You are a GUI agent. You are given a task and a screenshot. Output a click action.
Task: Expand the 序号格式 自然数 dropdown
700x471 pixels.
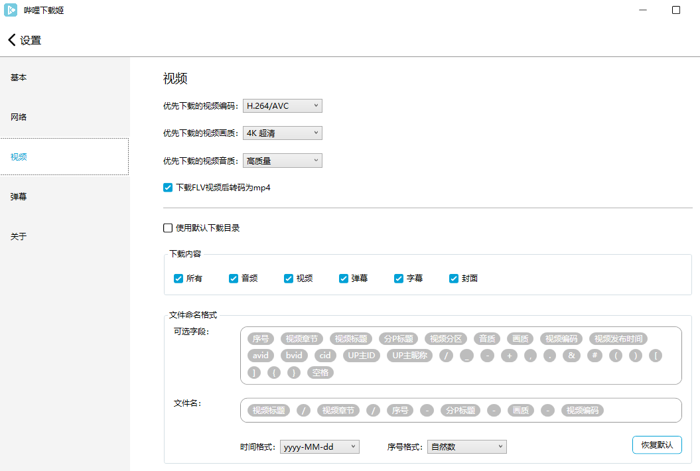(466, 446)
